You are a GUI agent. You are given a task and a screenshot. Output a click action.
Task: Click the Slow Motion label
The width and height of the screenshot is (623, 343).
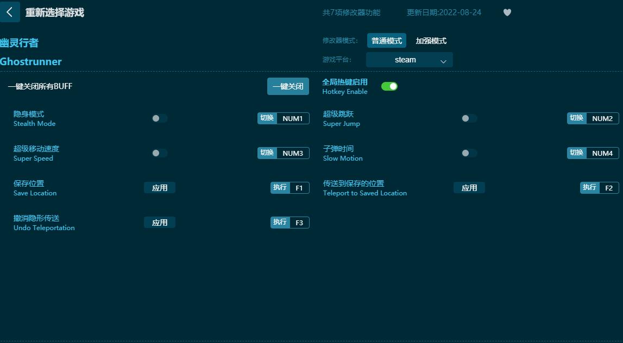click(x=343, y=158)
